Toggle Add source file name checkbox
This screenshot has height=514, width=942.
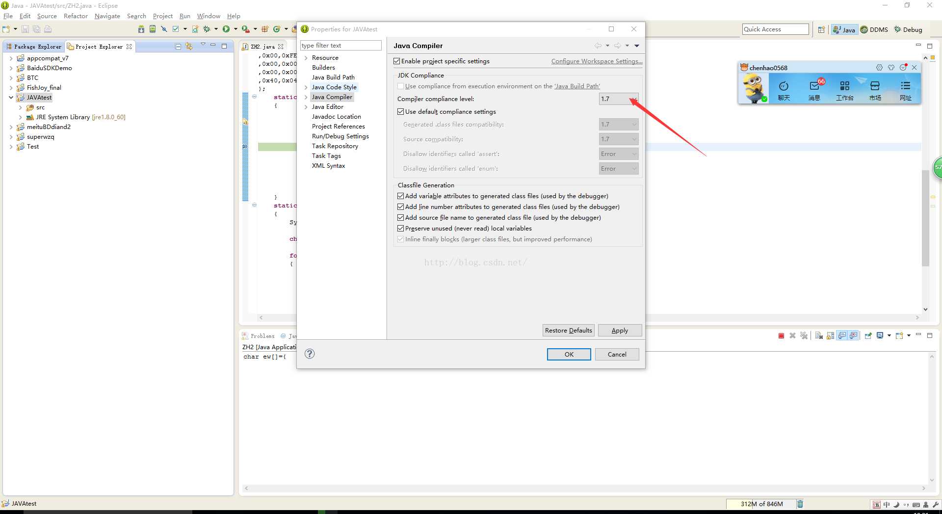click(400, 218)
